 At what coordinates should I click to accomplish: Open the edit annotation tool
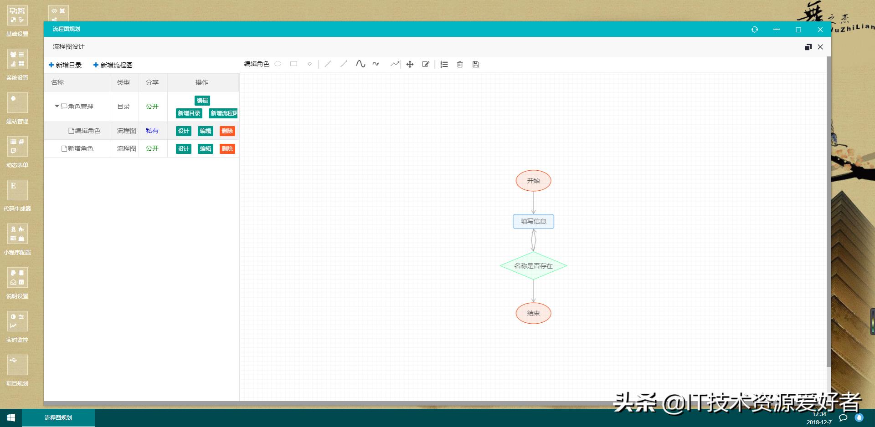pos(426,64)
